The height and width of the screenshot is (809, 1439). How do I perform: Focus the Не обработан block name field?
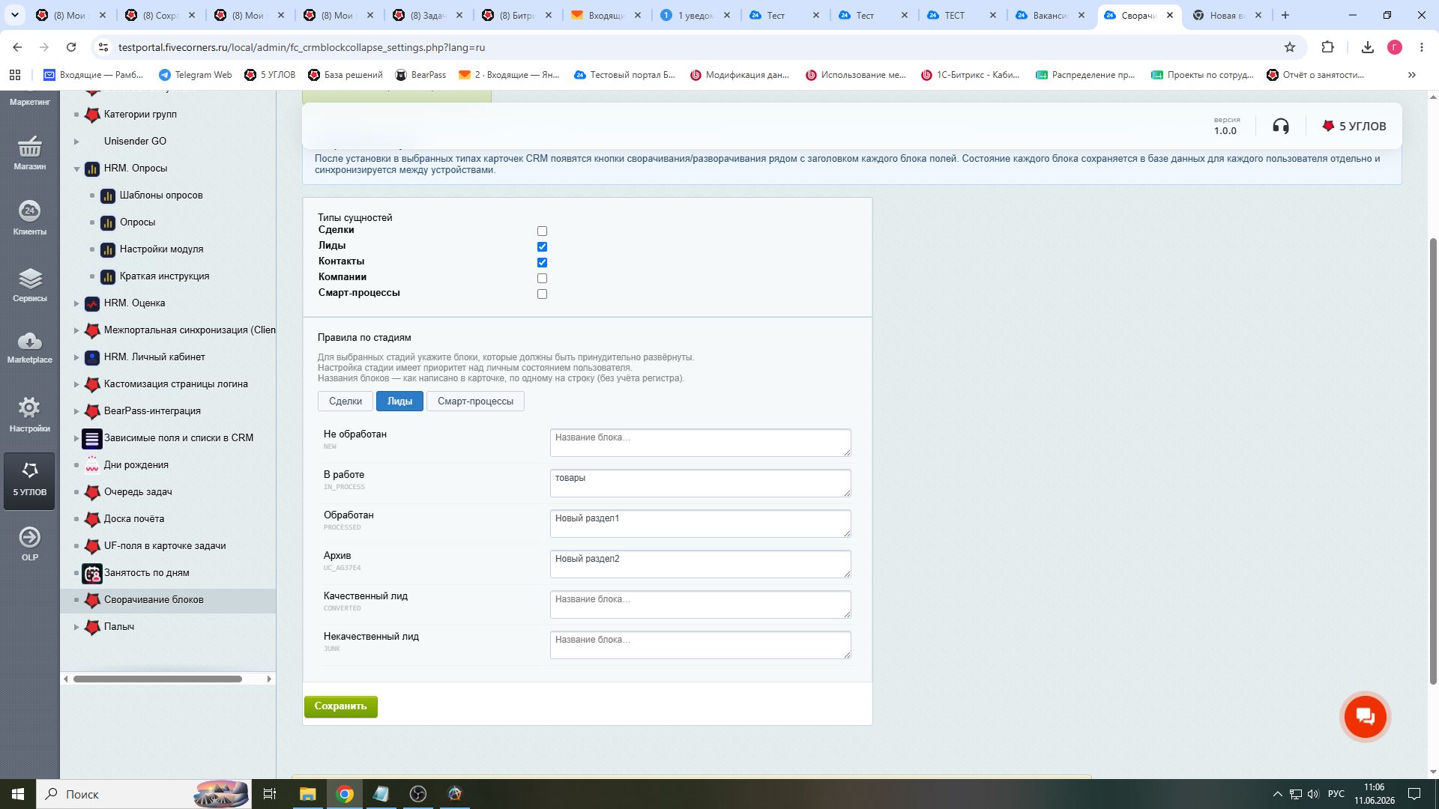pyautogui.click(x=700, y=443)
